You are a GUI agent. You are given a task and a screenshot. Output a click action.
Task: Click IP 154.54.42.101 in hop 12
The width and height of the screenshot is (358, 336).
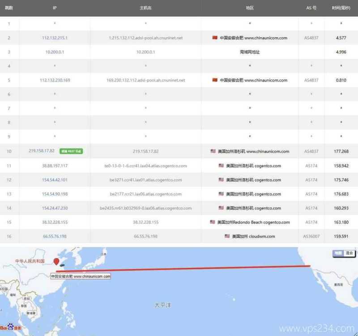point(55,180)
